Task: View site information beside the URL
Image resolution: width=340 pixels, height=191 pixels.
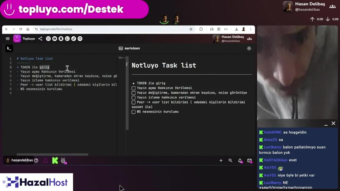Action: (36, 29)
